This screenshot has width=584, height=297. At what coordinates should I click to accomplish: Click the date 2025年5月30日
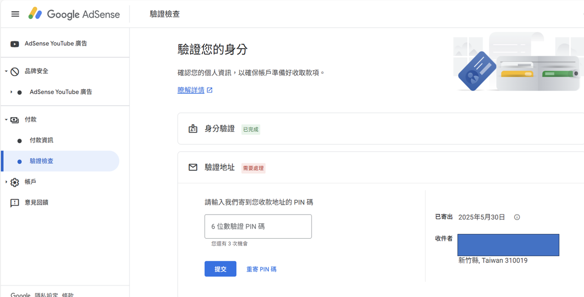click(x=481, y=217)
